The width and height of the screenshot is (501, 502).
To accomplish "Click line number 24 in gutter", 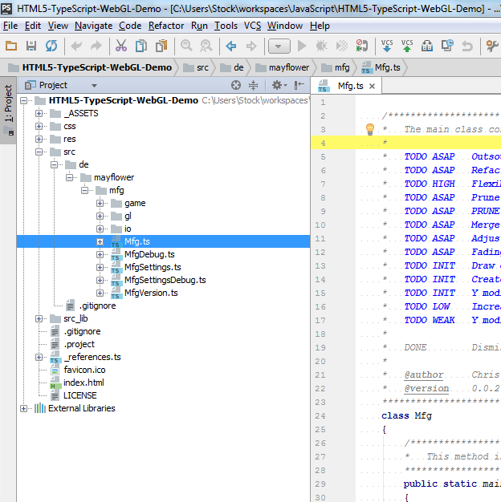I will tap(320, 416).
